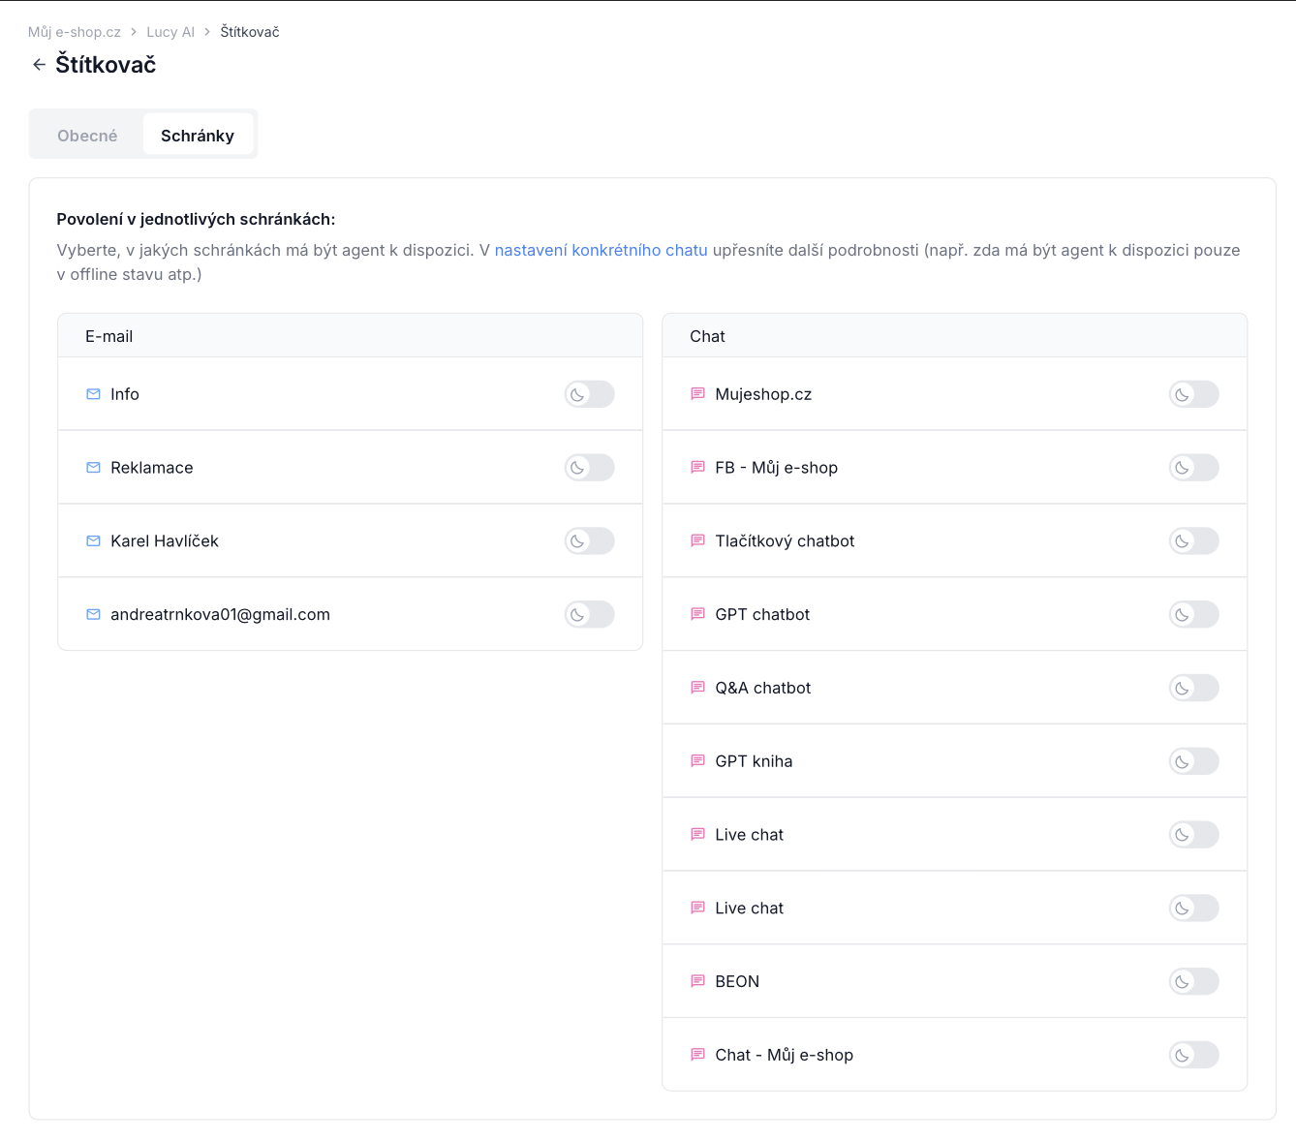Switch to the Obecné tab
1296x1140 pixels.
tap(87, 136)
